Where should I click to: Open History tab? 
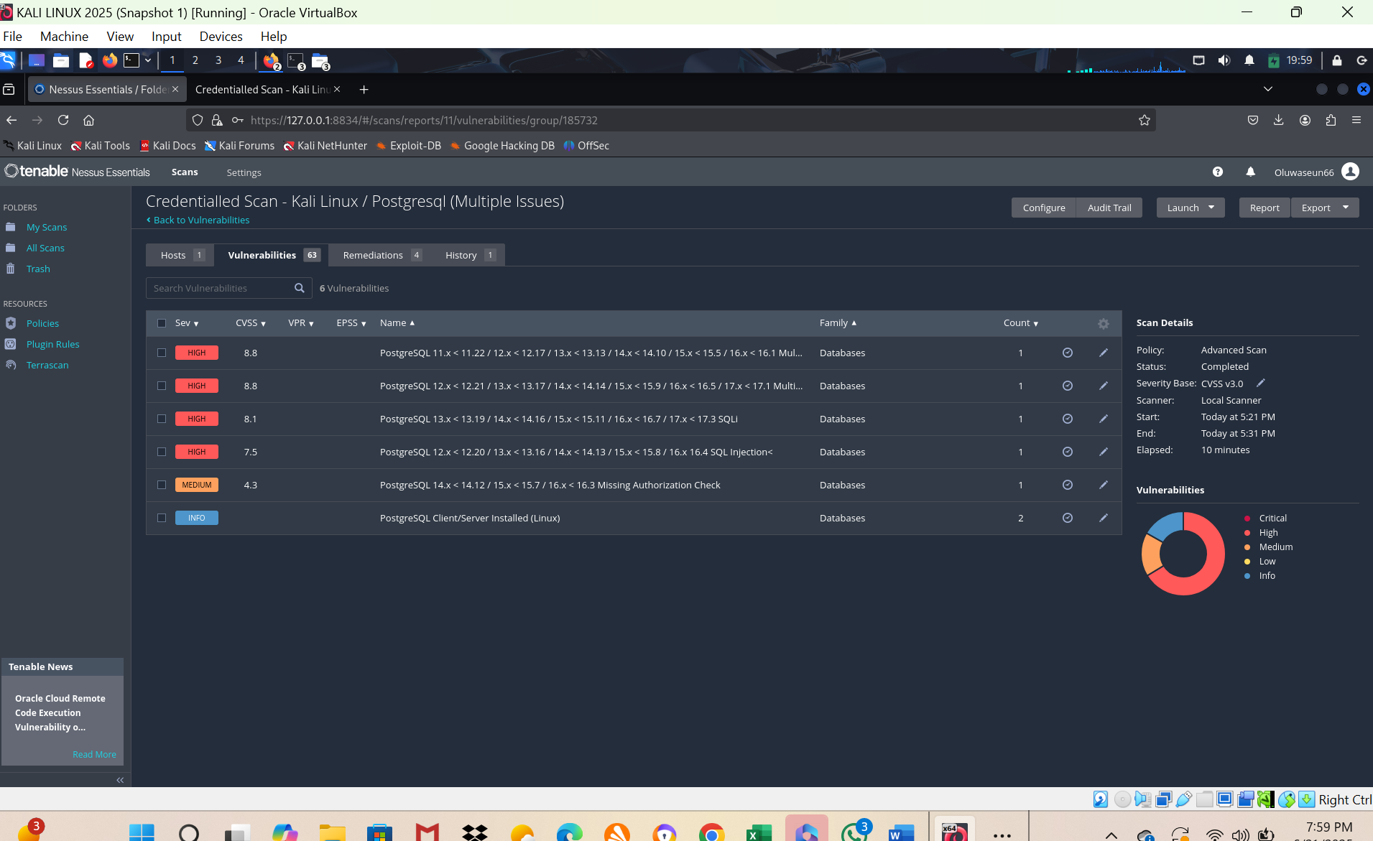click(468, 255)
